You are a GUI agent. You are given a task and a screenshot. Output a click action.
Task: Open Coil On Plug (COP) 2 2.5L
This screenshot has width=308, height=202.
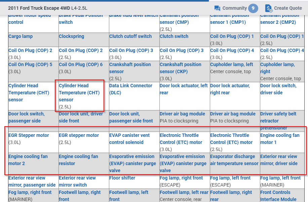(x=81, y=50)
